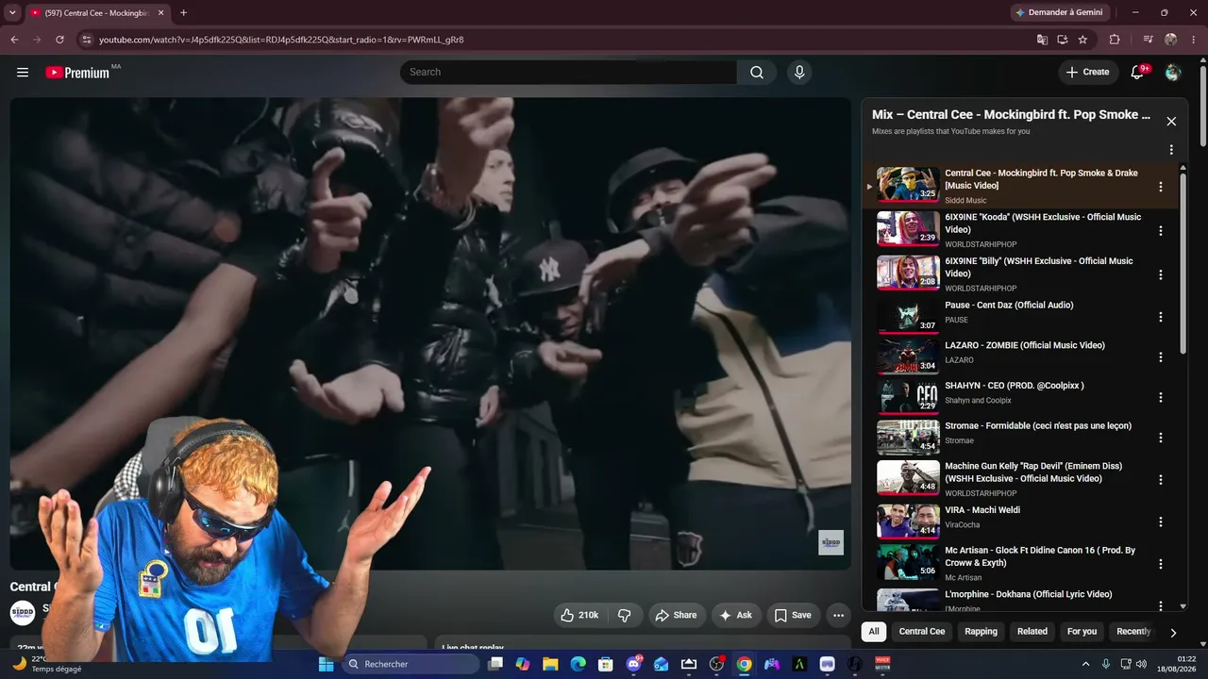Open options for Pause Cent Daz video
Screen dimensions: 1208x679
click(x=1161, y=317)
